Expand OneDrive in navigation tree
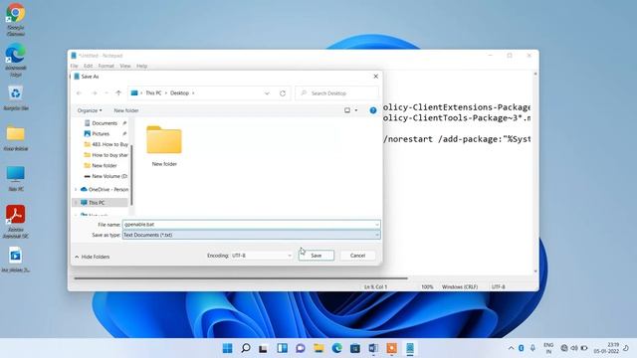The image size is (637, 358). [76, 190]
